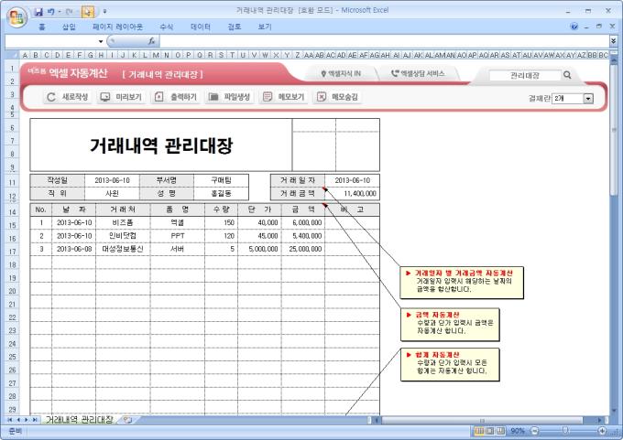Switch to Page Break Preview icon
The image size is (623, 440).
[x=500, y=431]
